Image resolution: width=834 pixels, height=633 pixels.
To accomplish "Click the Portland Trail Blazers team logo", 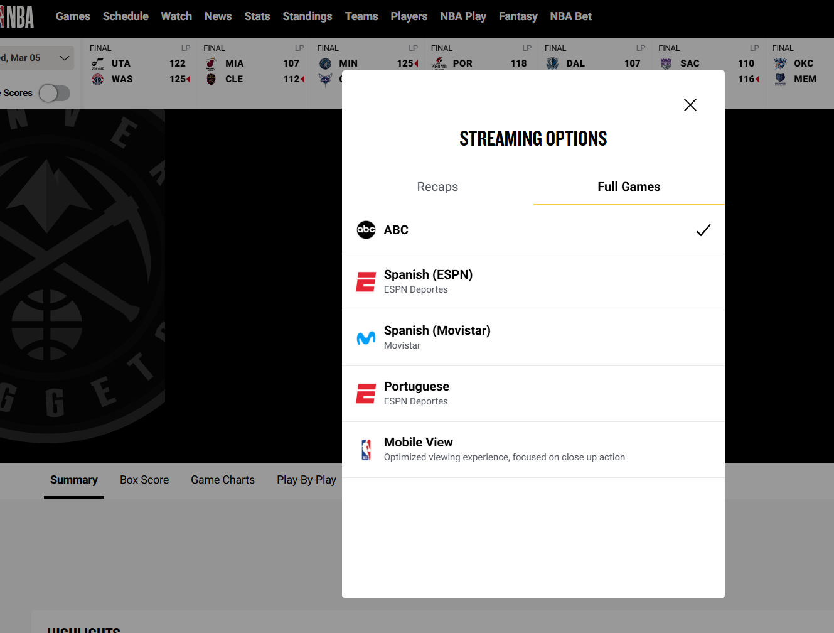I will (439, 63).
